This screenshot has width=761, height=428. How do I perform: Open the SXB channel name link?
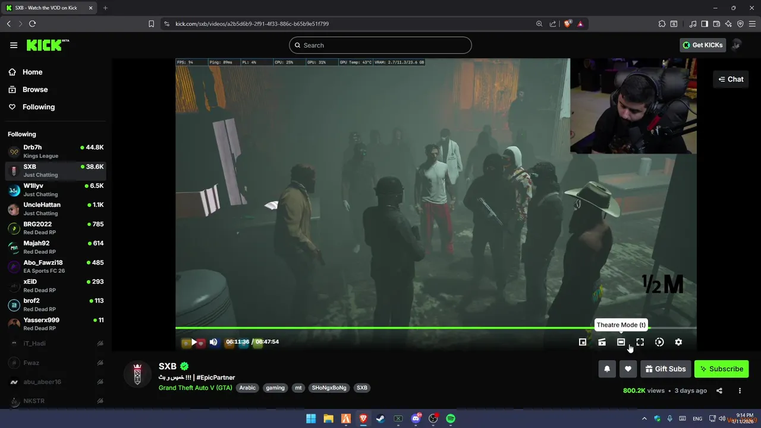pyautogui.click(x=168, y=366)
